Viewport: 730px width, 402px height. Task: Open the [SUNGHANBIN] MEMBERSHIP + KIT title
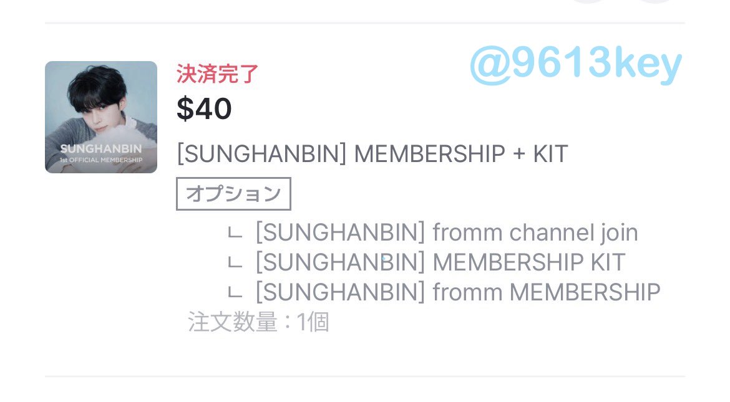(x=372, y=154)
